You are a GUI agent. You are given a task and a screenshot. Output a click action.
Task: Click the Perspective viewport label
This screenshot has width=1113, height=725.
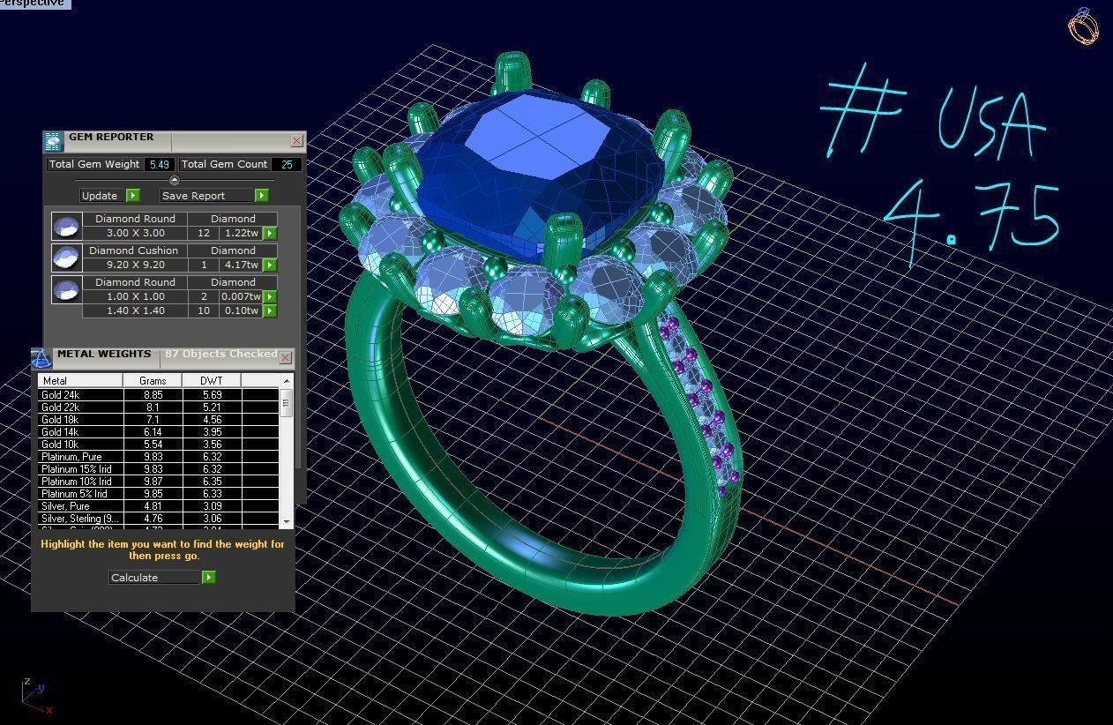34,4
